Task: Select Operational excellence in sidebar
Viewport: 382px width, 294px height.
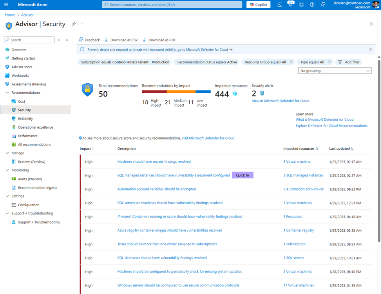Action: pos(36,127)
